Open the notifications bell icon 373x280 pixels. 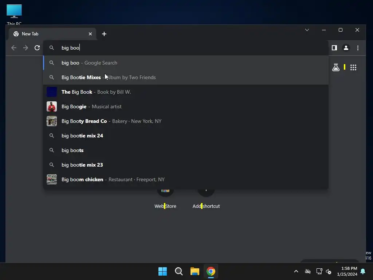pyautogui.click(x=363, y=271)
